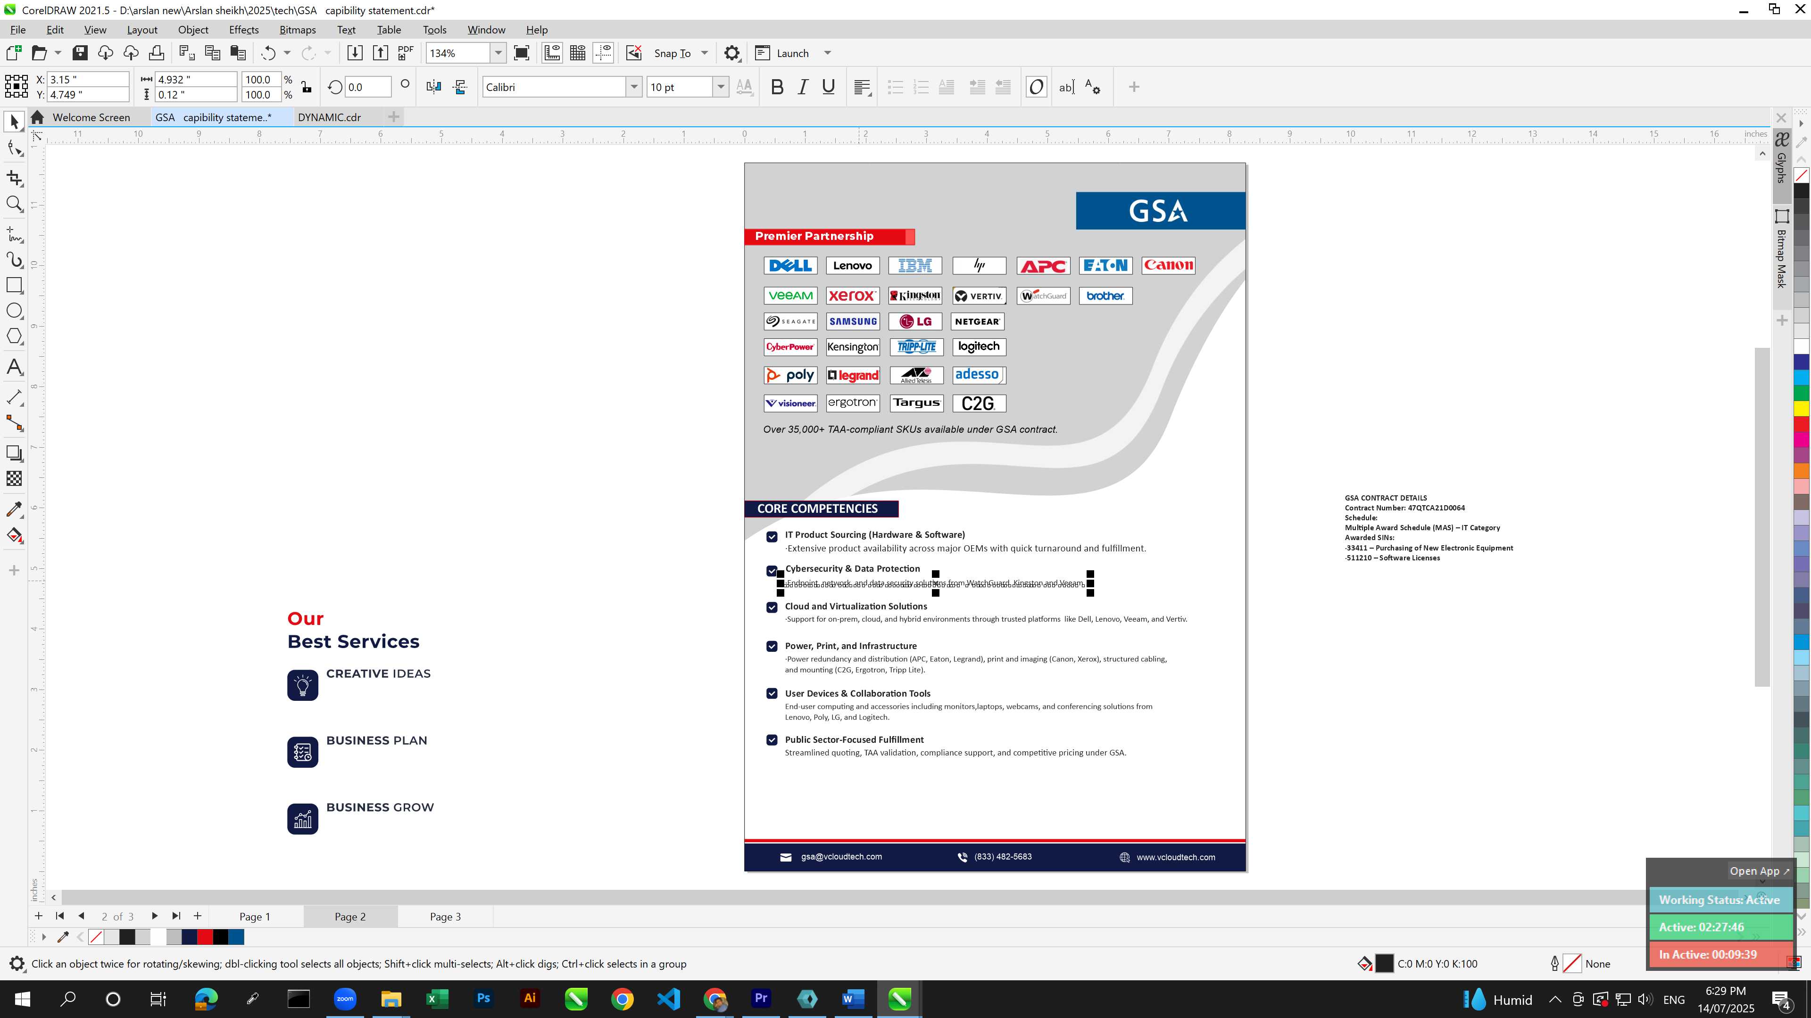Select the Zoom tool in the toolbox
Image resolution: width=1811 pixels, height=1018 pixels.
point(14,205)
